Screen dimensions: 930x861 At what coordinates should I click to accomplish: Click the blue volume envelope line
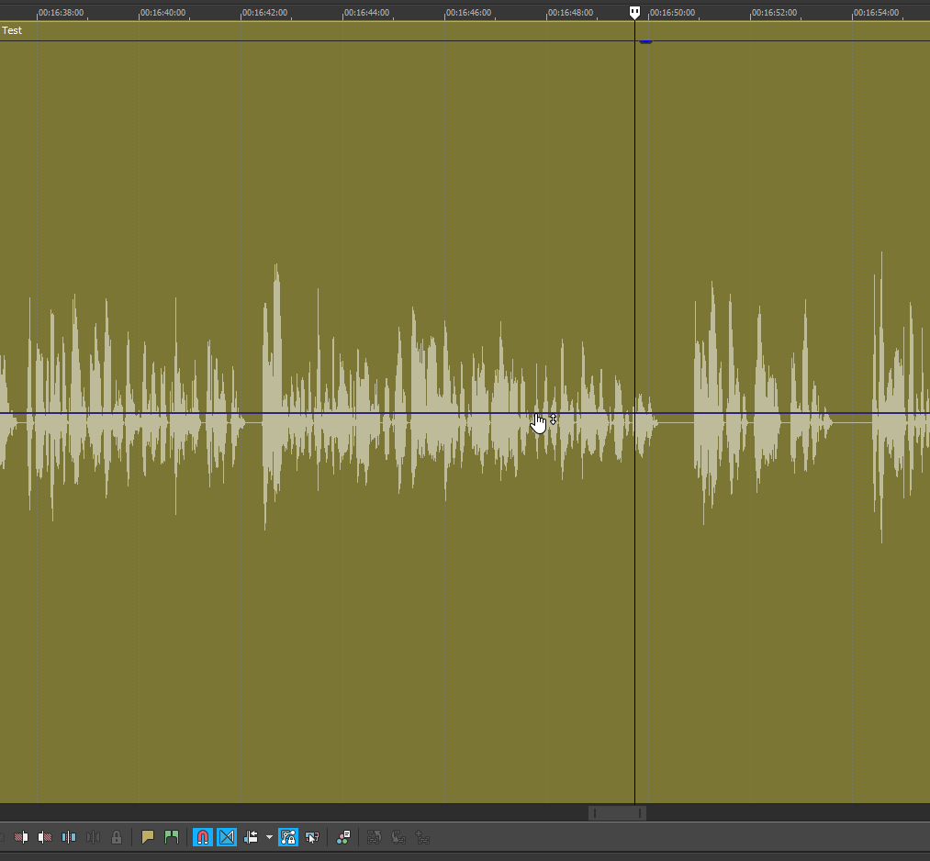pos(367,413)
